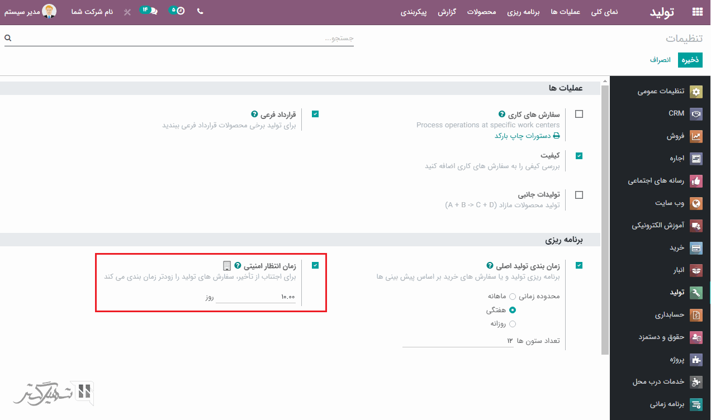
Task: Select برنامه زمانی icon in sidebar
Action: tap(696, 404)
